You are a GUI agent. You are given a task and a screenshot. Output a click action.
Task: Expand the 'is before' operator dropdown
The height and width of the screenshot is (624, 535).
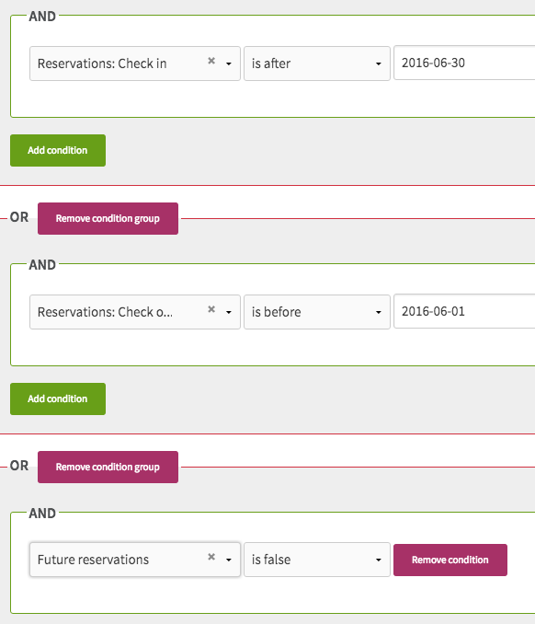click(x=317, y=312)
